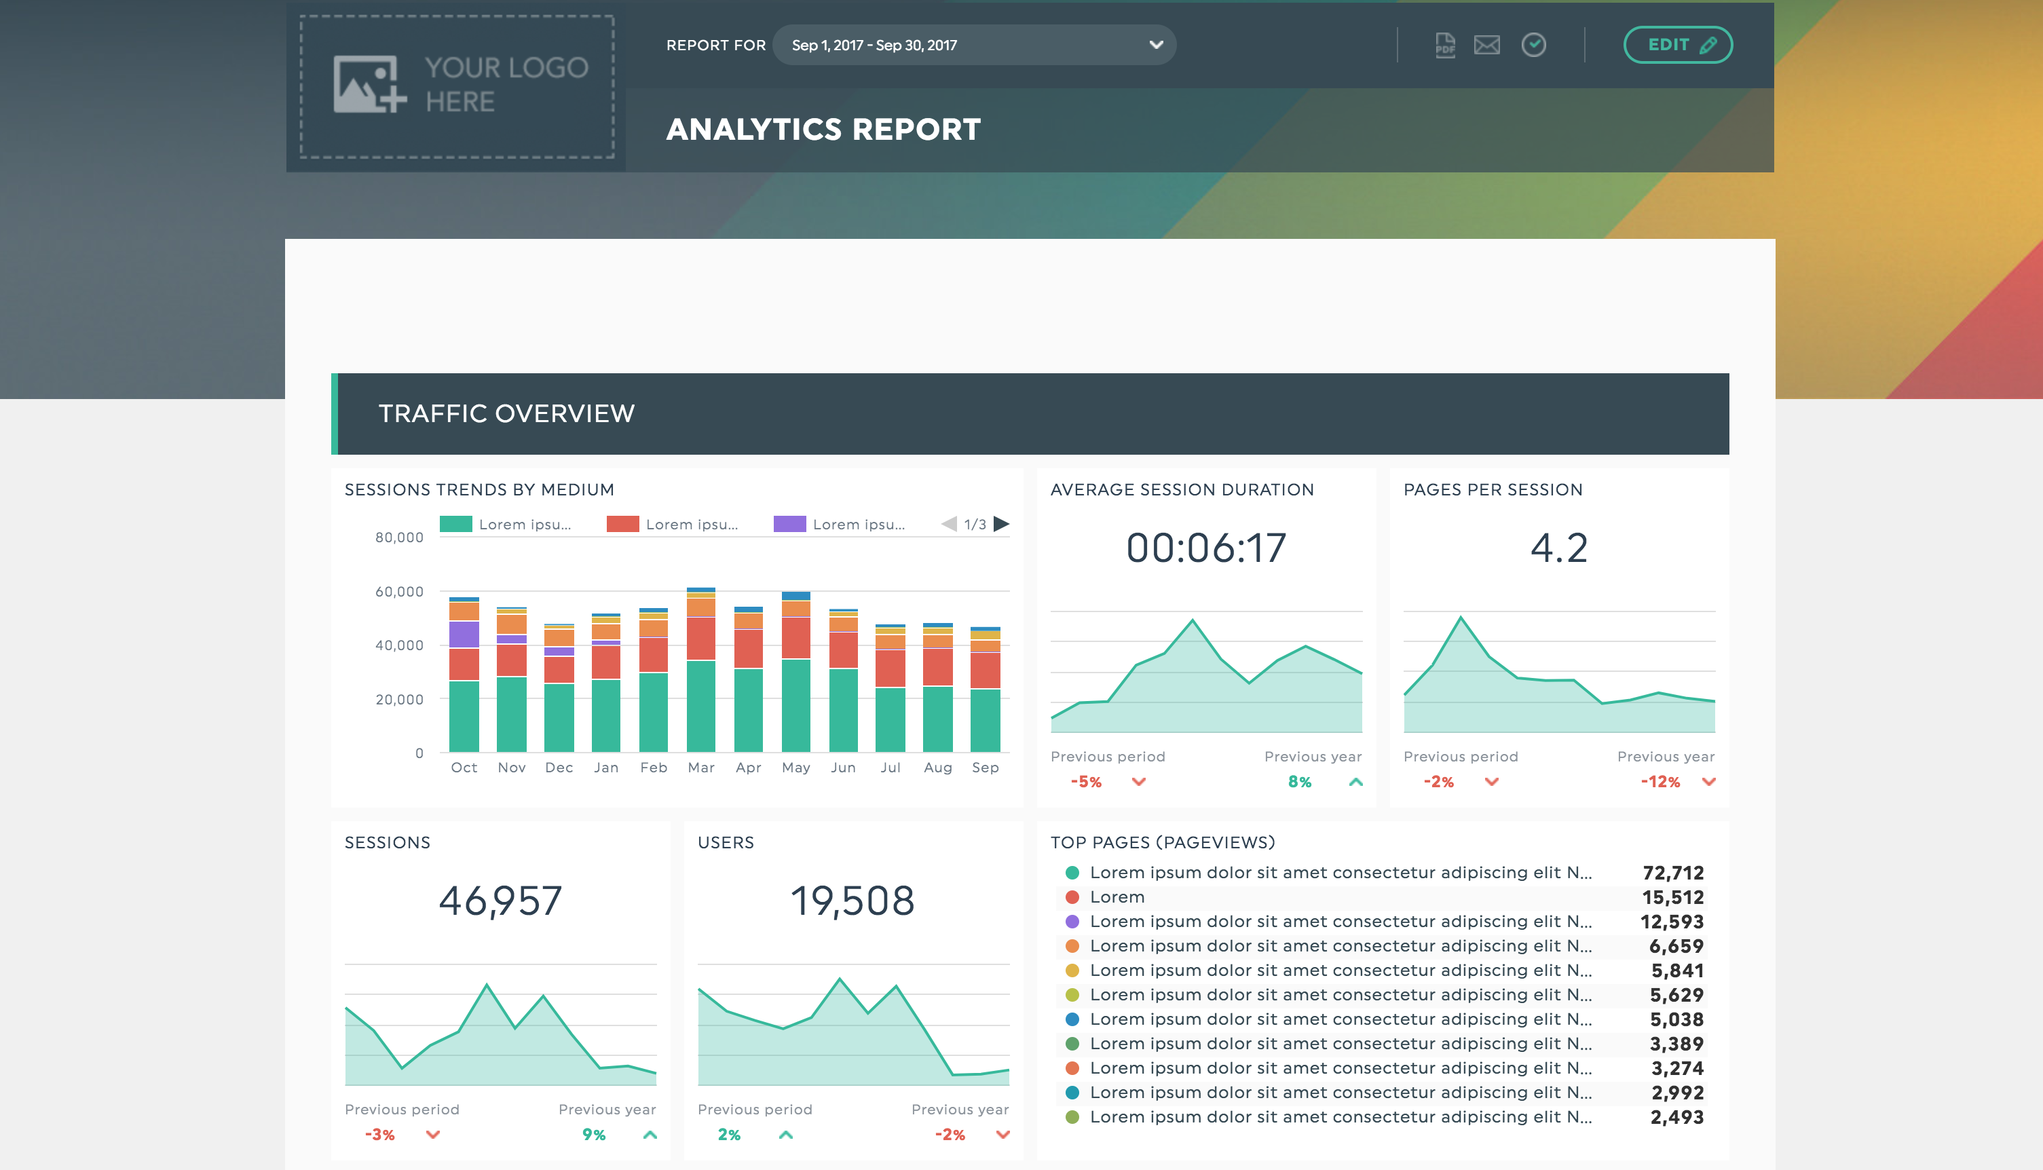This screenshot has height=1170, width=2043.
Task: Open top page row with 72,712 pageviews
Action: tap(1340, 873)
